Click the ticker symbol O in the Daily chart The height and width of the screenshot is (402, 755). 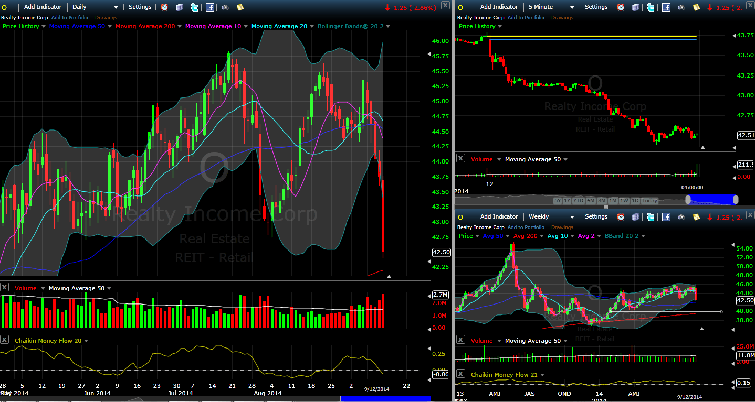coord(4,7)
